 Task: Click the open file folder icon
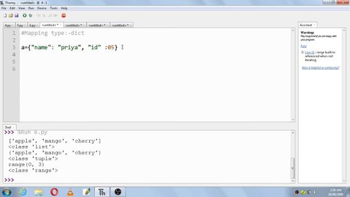click(11, 15)
